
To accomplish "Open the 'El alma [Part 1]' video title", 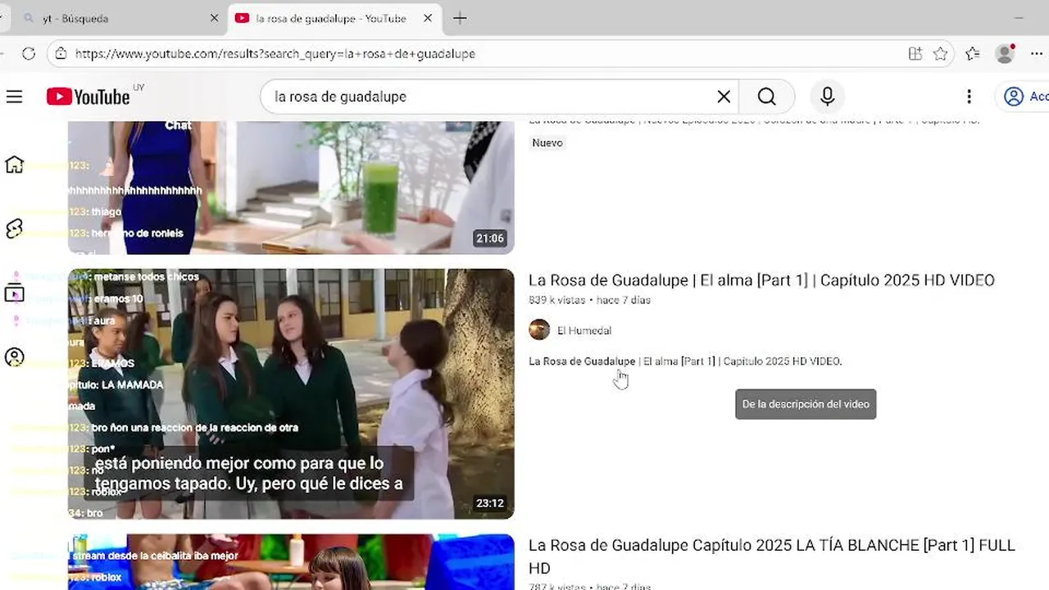I will (x=761, y=280).
